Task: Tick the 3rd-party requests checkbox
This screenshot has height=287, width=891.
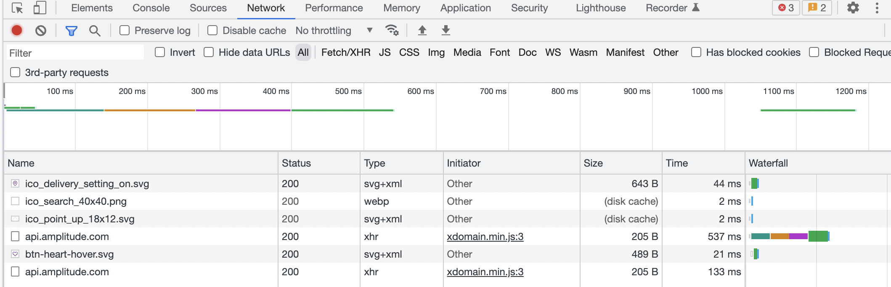Action: tap(15, 73)
